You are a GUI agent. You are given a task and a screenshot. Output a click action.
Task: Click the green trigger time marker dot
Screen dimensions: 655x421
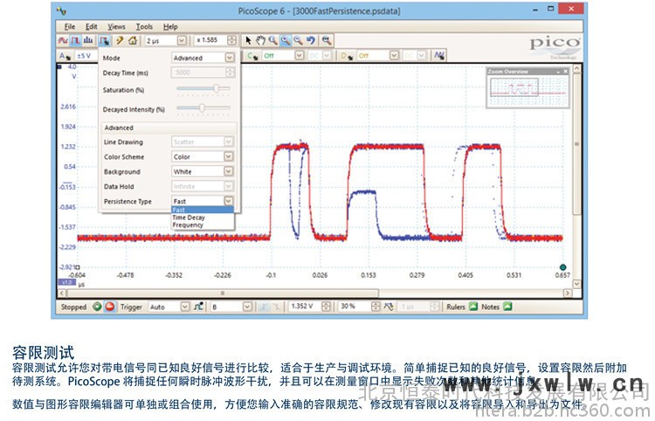562,267
